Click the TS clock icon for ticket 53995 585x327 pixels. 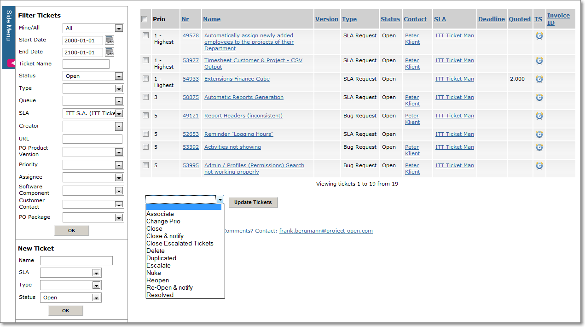coord(539,165)
